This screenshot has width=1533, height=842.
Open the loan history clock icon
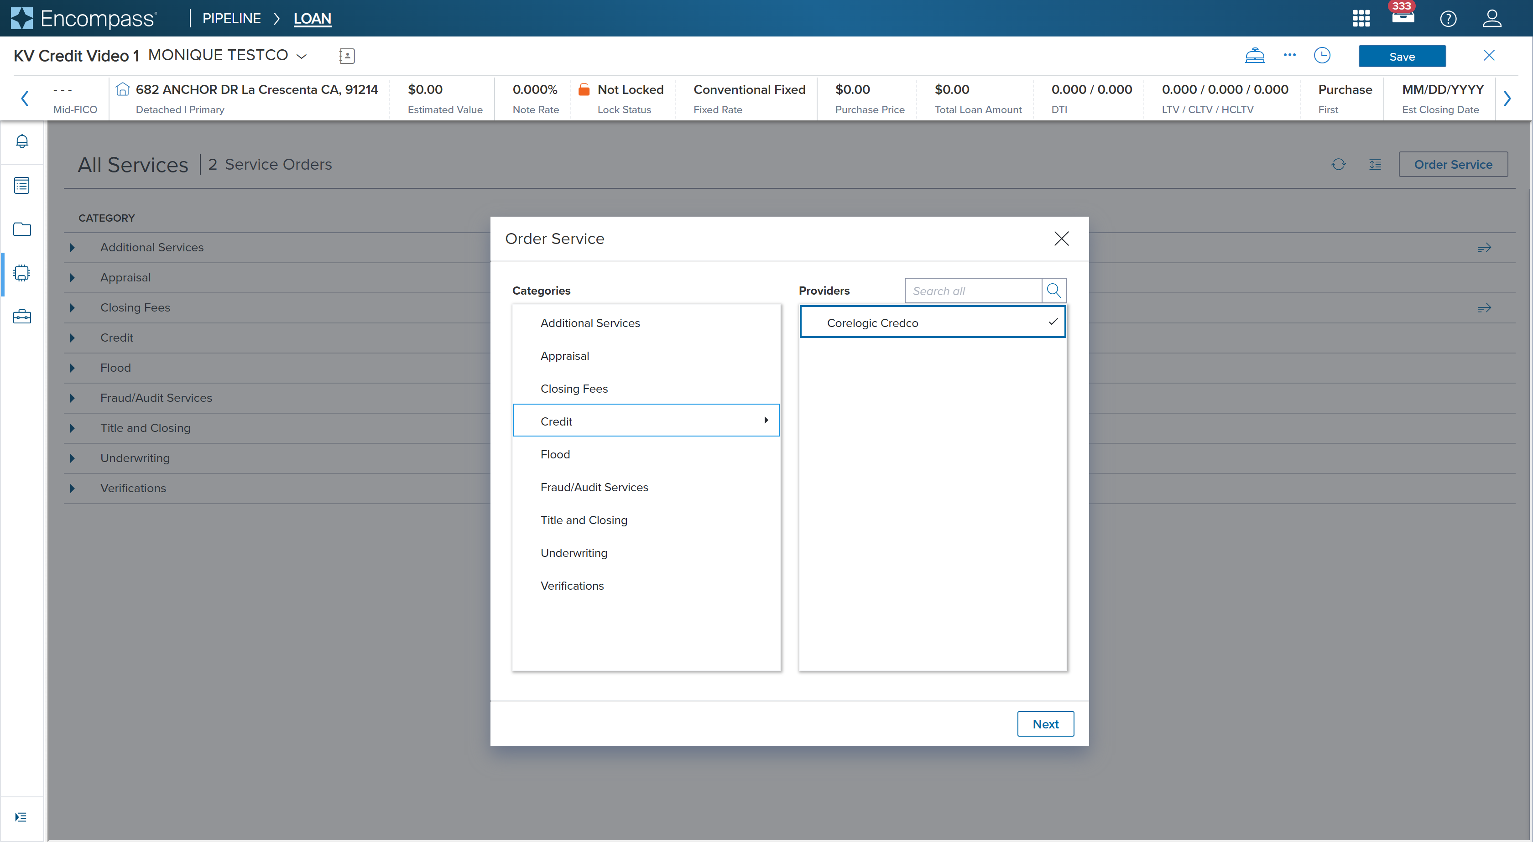(x=1322, y=56)
